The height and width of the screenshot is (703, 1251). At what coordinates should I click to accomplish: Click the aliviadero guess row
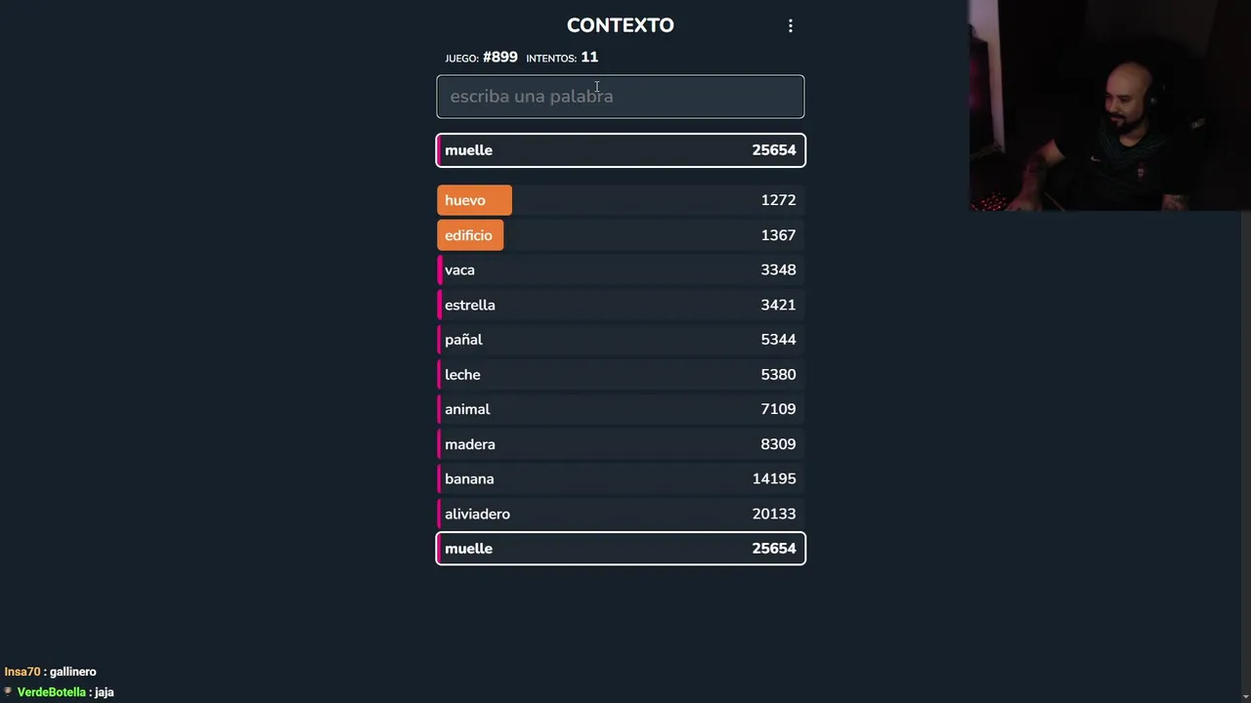(x=620, y=514)
